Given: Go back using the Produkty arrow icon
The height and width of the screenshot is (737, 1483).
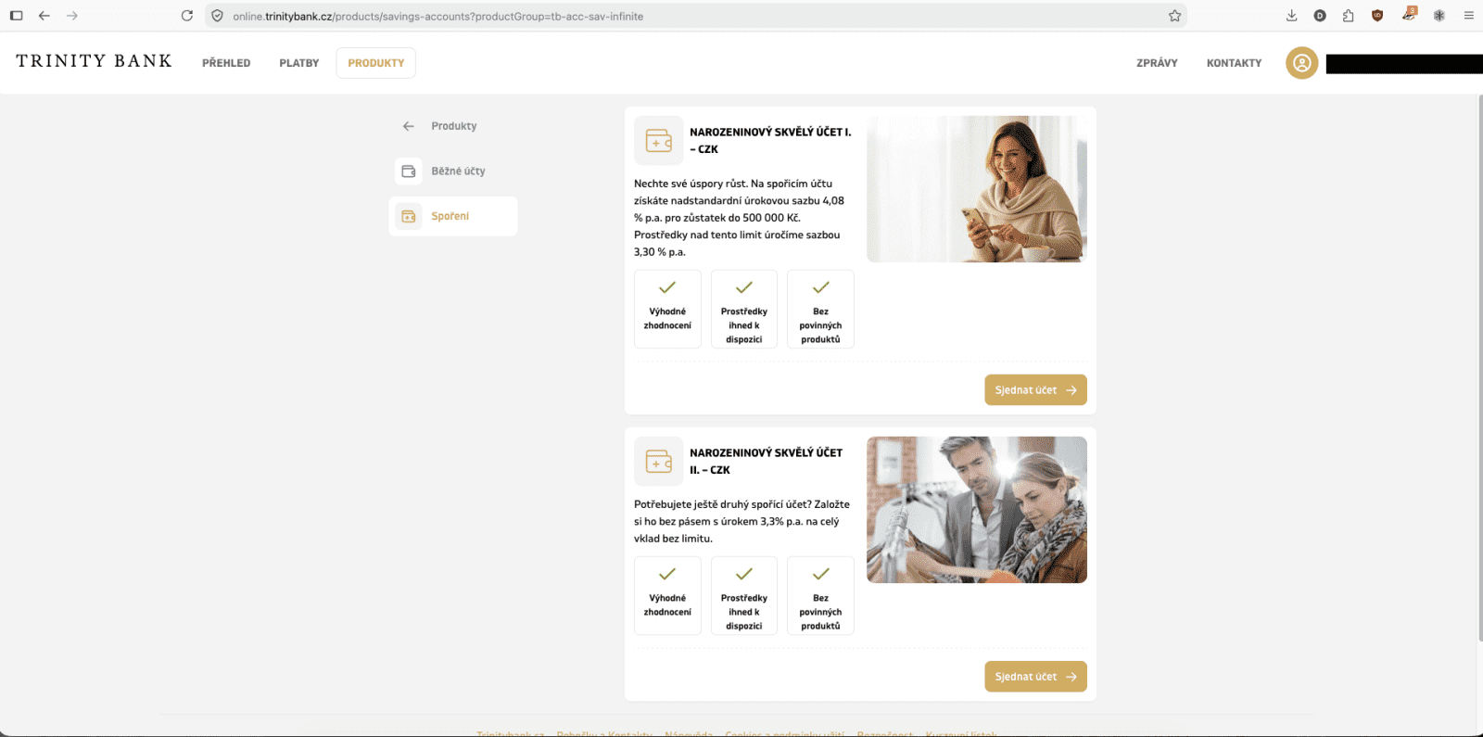Looking at the screenshot, I should tap(409, 126).
